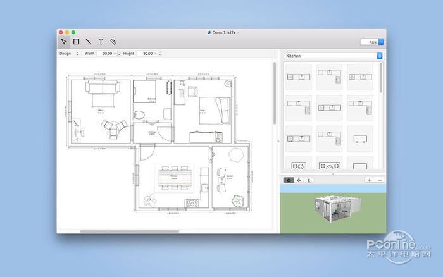The height and width of the screenshot is (277, 443).
Task: Click the library panel vertical scrollbar
Action: (381, 78)
